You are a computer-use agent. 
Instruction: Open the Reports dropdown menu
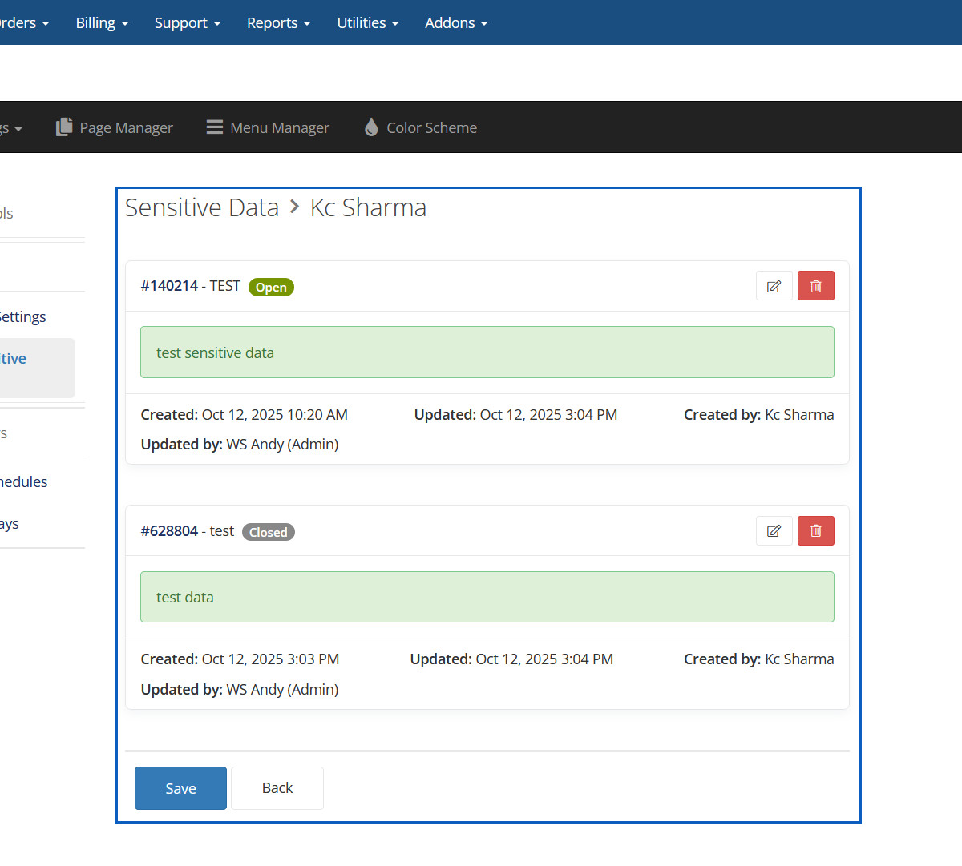click(278, 23)
